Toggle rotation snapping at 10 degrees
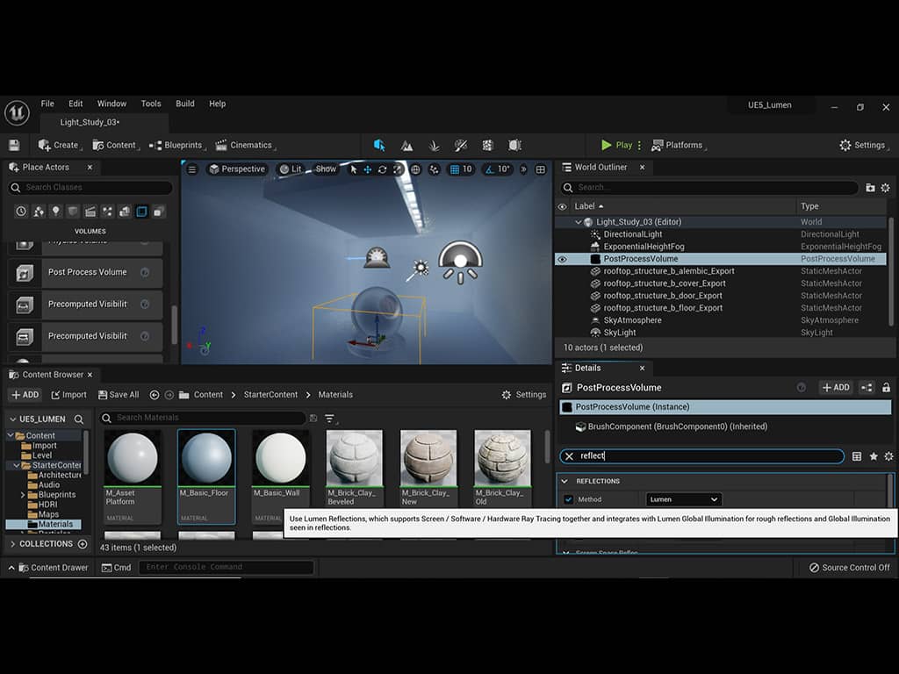899x674 pixels. tap(497, 169)
